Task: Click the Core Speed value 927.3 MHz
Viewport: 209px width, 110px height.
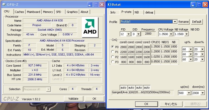Action: 35,65
